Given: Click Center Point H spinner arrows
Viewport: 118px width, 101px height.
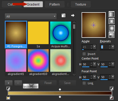Looking at the screenshot, I should (91, 64).
